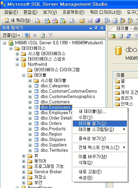Image resolution: width=138 pixels, height=188 pixels.
Task: Click the New Query (새 쿼리) button
Action: pyautogui.click(x=17, y=20)
